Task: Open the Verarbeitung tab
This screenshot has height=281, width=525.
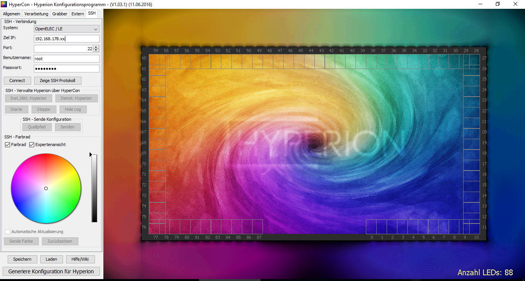Action: (36, 14)
